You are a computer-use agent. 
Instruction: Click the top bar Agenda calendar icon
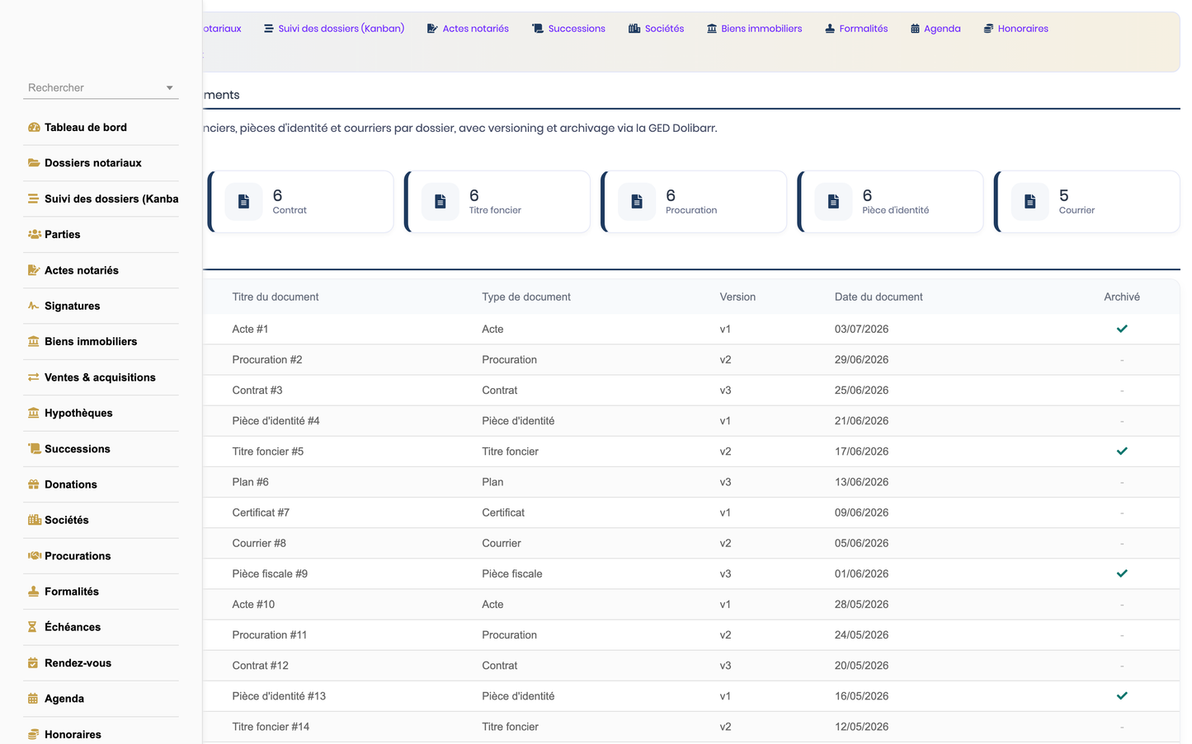tap(915, 29)
